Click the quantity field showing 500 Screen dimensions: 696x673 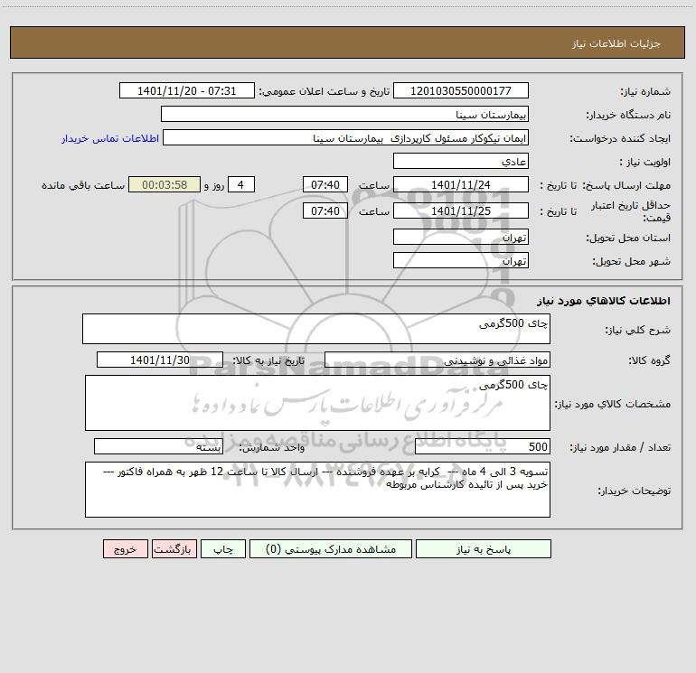483,446
